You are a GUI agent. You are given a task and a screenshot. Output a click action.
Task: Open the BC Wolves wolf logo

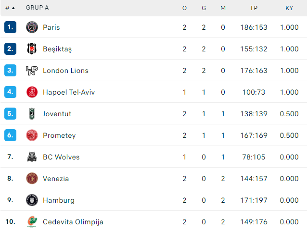coord(32,157)
